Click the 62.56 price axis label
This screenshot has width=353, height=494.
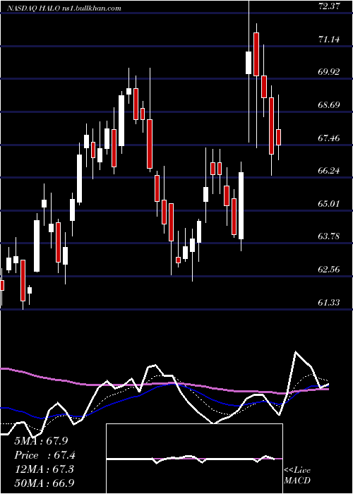click(329, 270)
